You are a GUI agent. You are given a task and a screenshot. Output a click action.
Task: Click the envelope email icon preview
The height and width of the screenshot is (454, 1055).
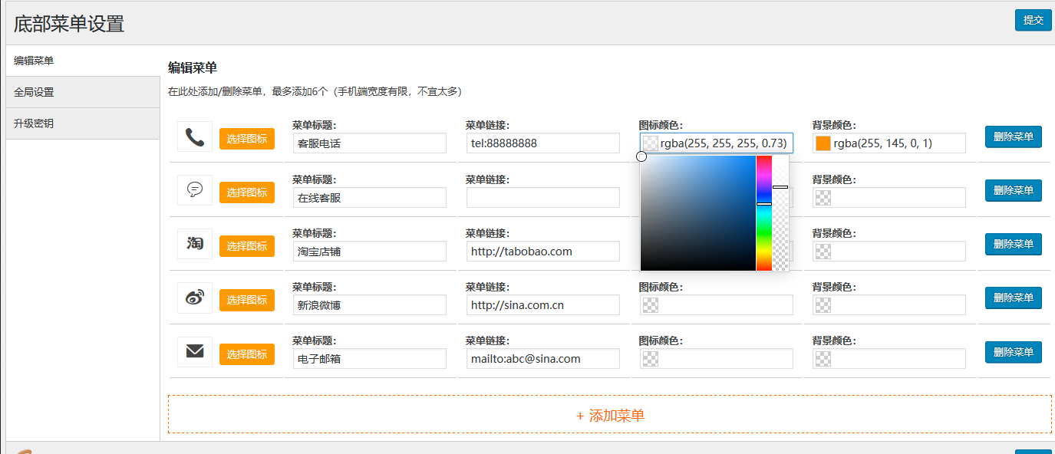[x=195, y=351]
